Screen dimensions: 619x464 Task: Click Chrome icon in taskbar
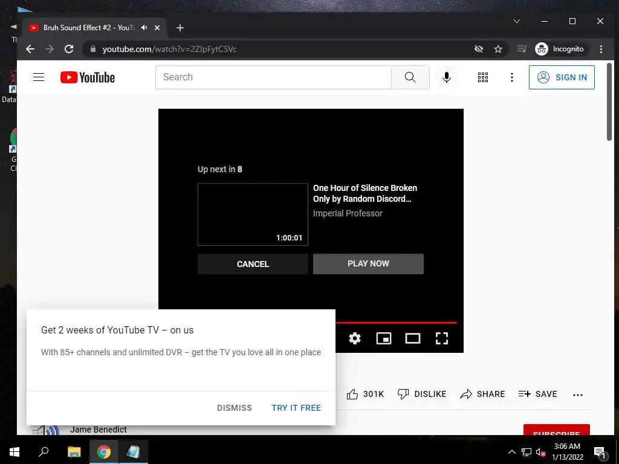click(104, 452)
